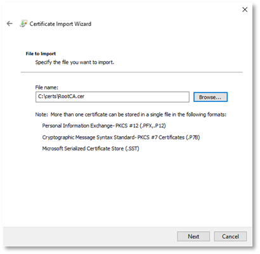The image size is (260, 254).
Task: Click the (.P7B) extension text
Action: coord(193,137)
